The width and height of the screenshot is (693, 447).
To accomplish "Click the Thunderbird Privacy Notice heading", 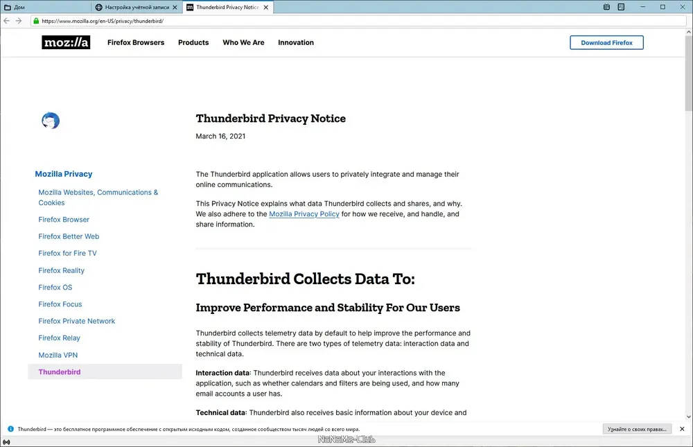I will click(x=270, y=119).
